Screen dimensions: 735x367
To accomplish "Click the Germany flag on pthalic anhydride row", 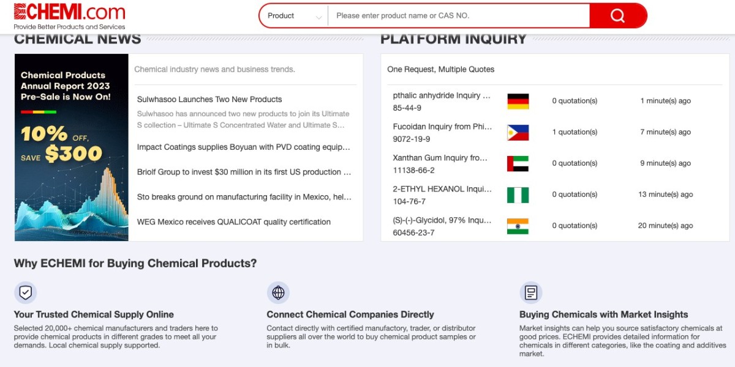I will (x=518, y=102).
